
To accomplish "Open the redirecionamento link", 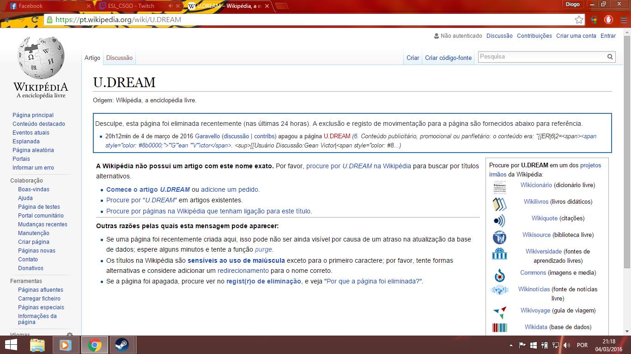I will tap(243, 271).
